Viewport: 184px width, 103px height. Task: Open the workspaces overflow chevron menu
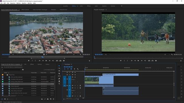pyautogui.click(x=122, y=6)
